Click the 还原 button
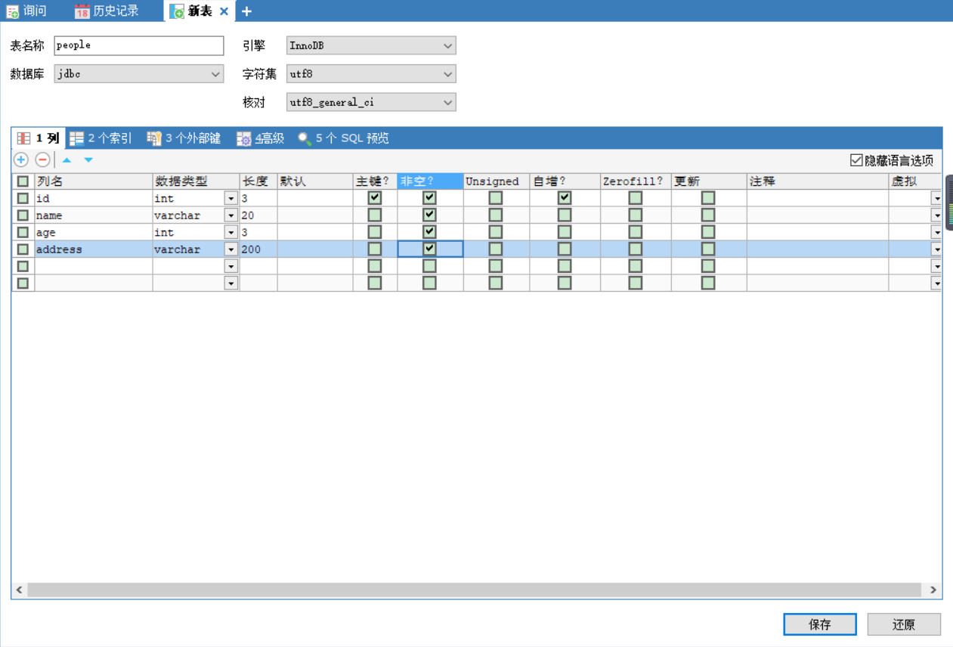The width and height of the screenshot is (953, 647). 904,624
